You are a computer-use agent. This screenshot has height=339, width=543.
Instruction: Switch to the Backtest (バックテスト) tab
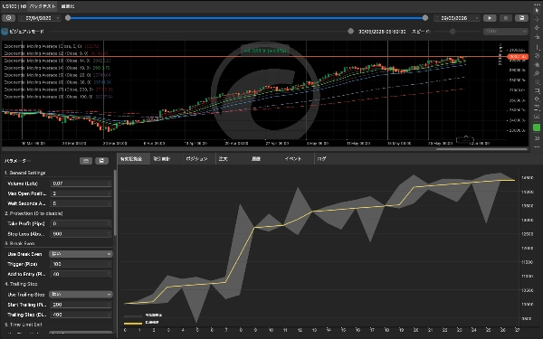[43, 6]
